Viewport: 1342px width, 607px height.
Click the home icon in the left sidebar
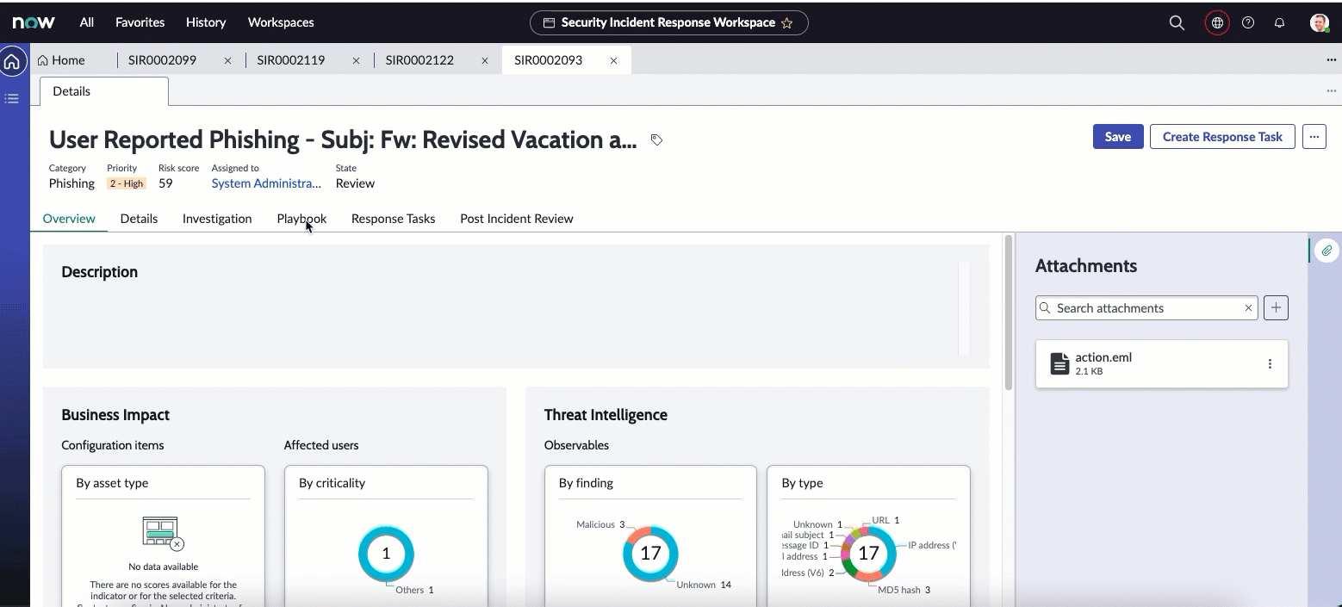(x=12, y=62)
